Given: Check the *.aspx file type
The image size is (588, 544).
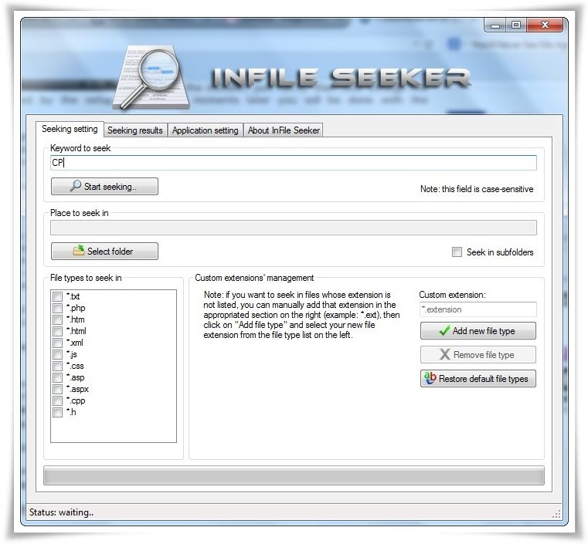Looking at the screenshot, I should point(57,390).
